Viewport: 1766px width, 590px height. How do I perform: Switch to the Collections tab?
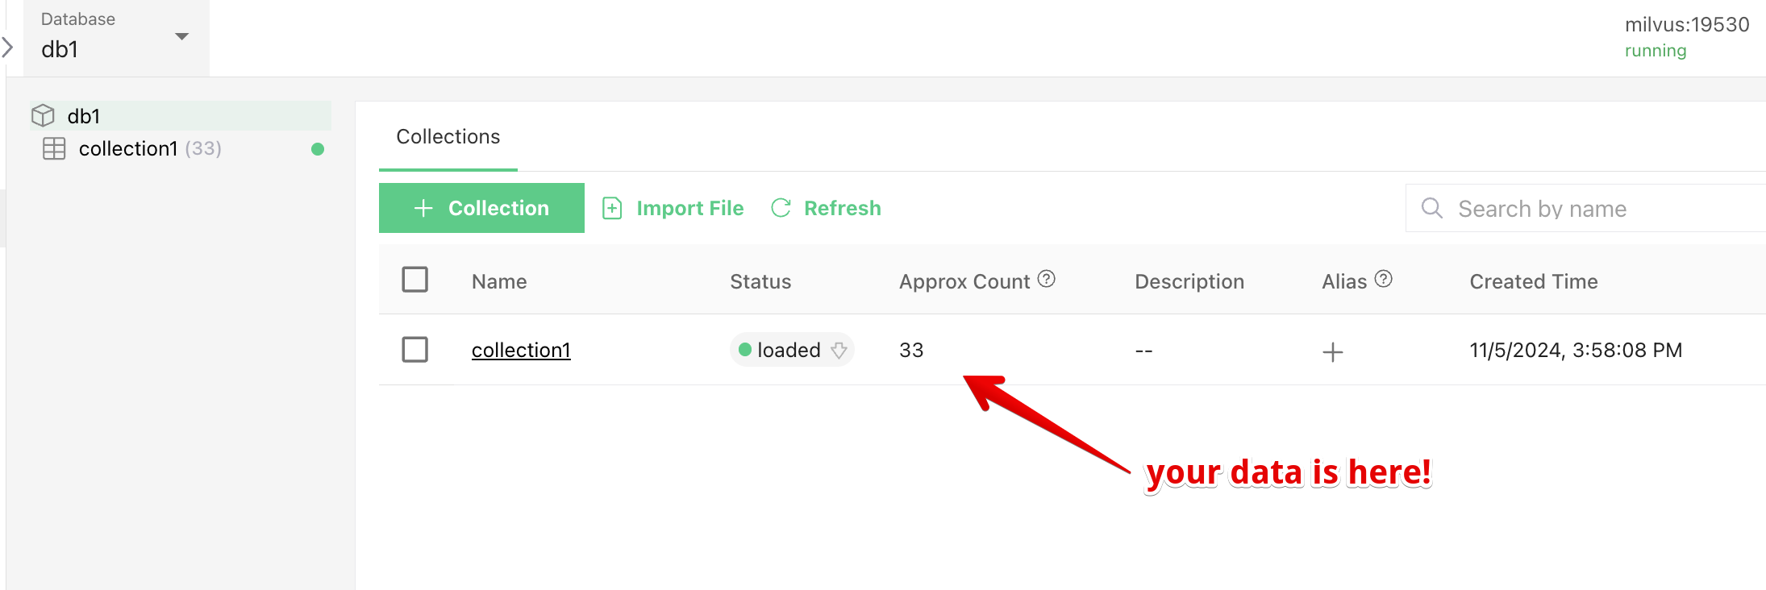tap(448, 137)
